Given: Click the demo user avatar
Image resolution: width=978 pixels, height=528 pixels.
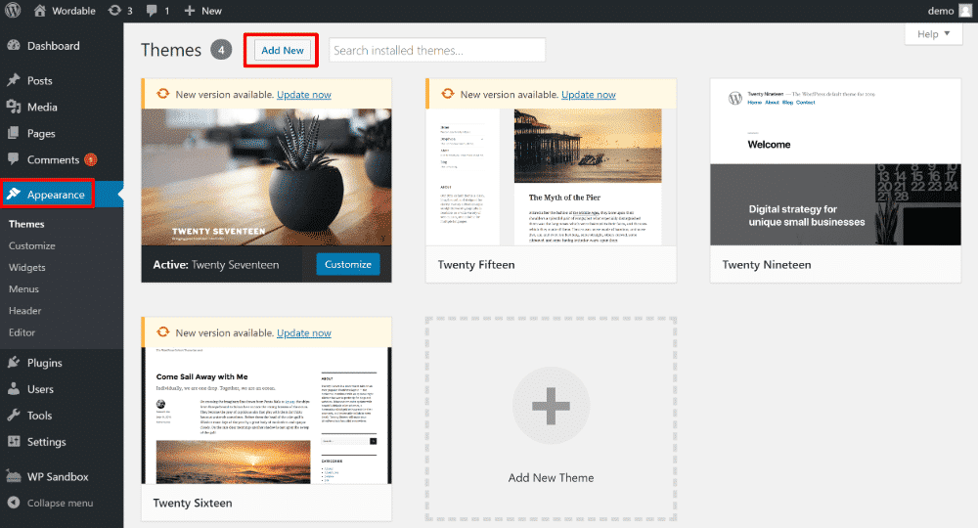Looking at the screenshot, I should (x=965, y=11).
